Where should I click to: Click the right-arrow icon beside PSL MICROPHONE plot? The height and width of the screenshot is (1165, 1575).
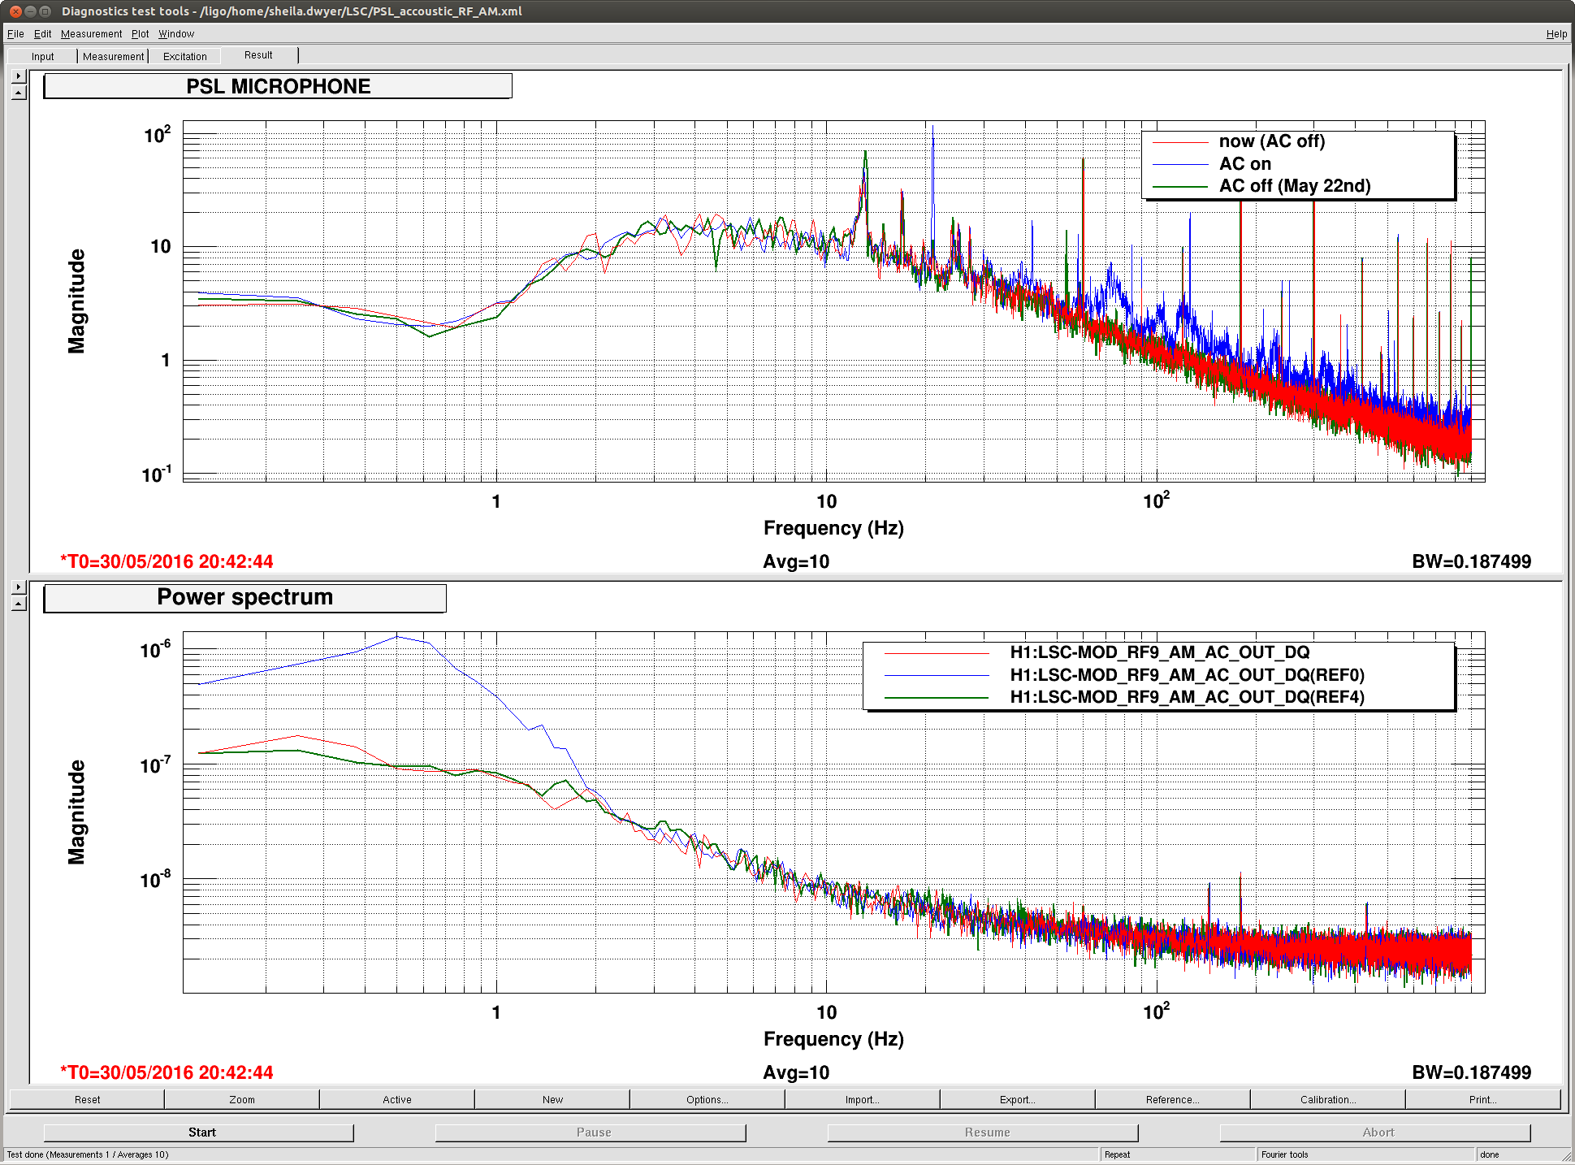point(19,76)
